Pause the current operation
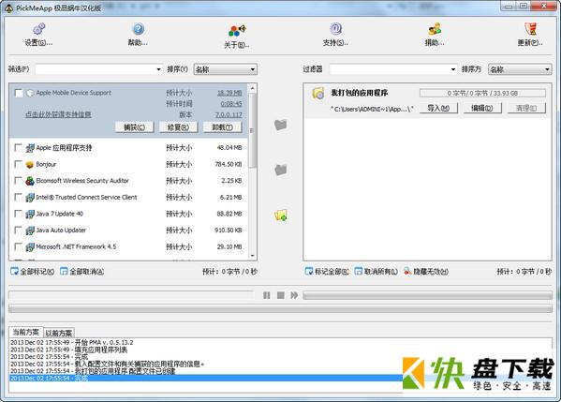This screenshot has height=402, width=561. click(267, 295)
